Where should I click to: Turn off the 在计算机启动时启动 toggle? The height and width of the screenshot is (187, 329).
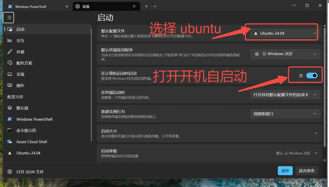tap(312, 75)
